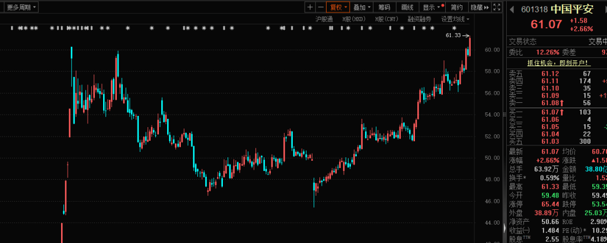
Task: Select the 卖四 61.11 ask row
Action: 557,81
